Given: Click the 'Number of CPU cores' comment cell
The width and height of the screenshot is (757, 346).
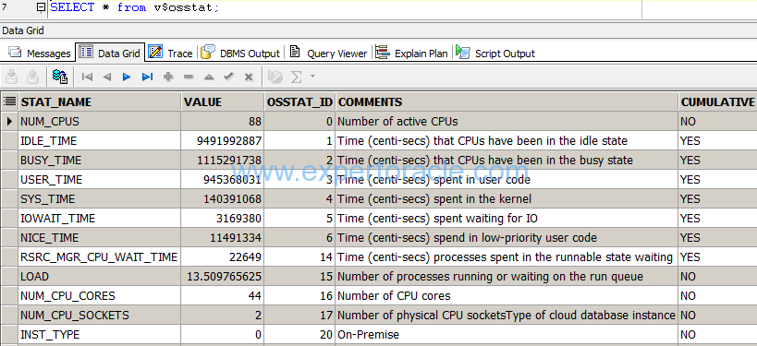Looking at the screenshot, I should point(507,296).
